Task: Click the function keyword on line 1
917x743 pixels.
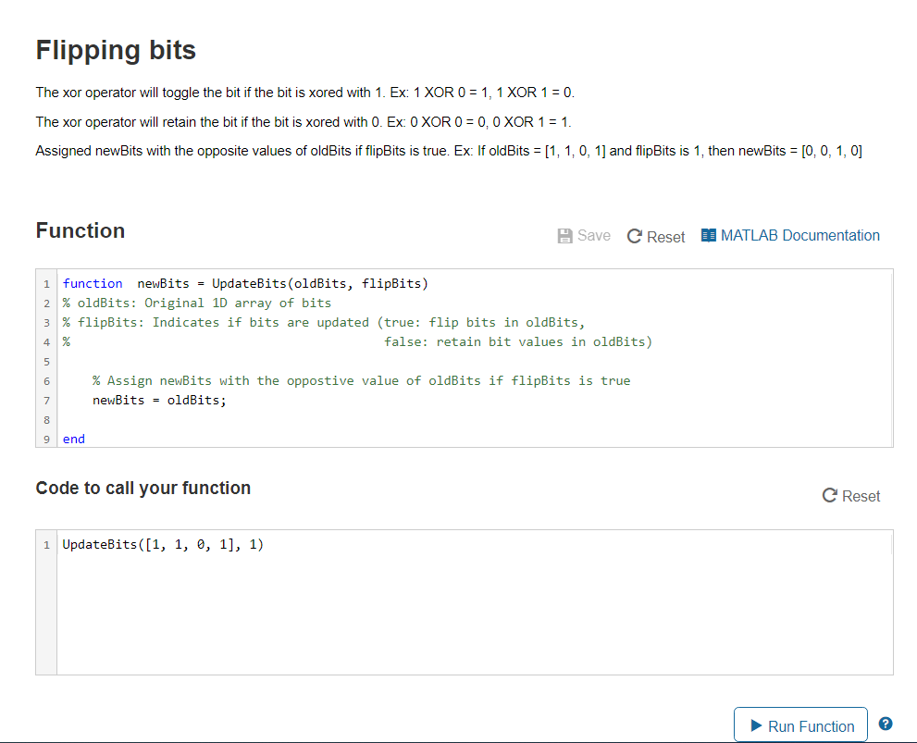Action: click(93, 283)
